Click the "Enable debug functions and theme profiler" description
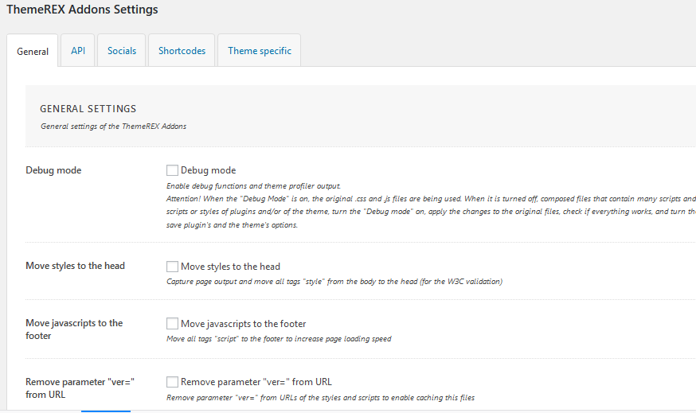 [x=253, y=185]
